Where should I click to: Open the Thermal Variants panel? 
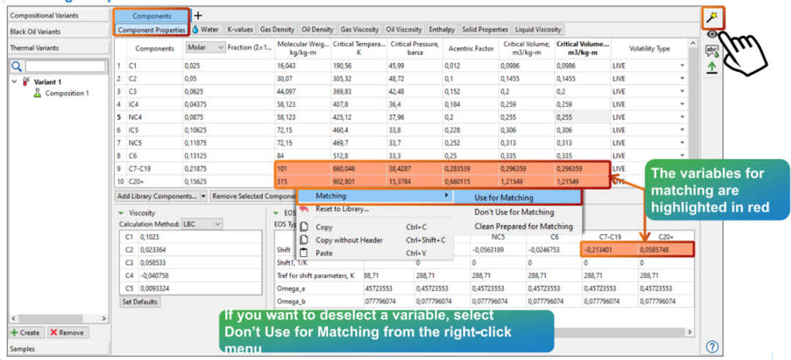coord(59,48)
